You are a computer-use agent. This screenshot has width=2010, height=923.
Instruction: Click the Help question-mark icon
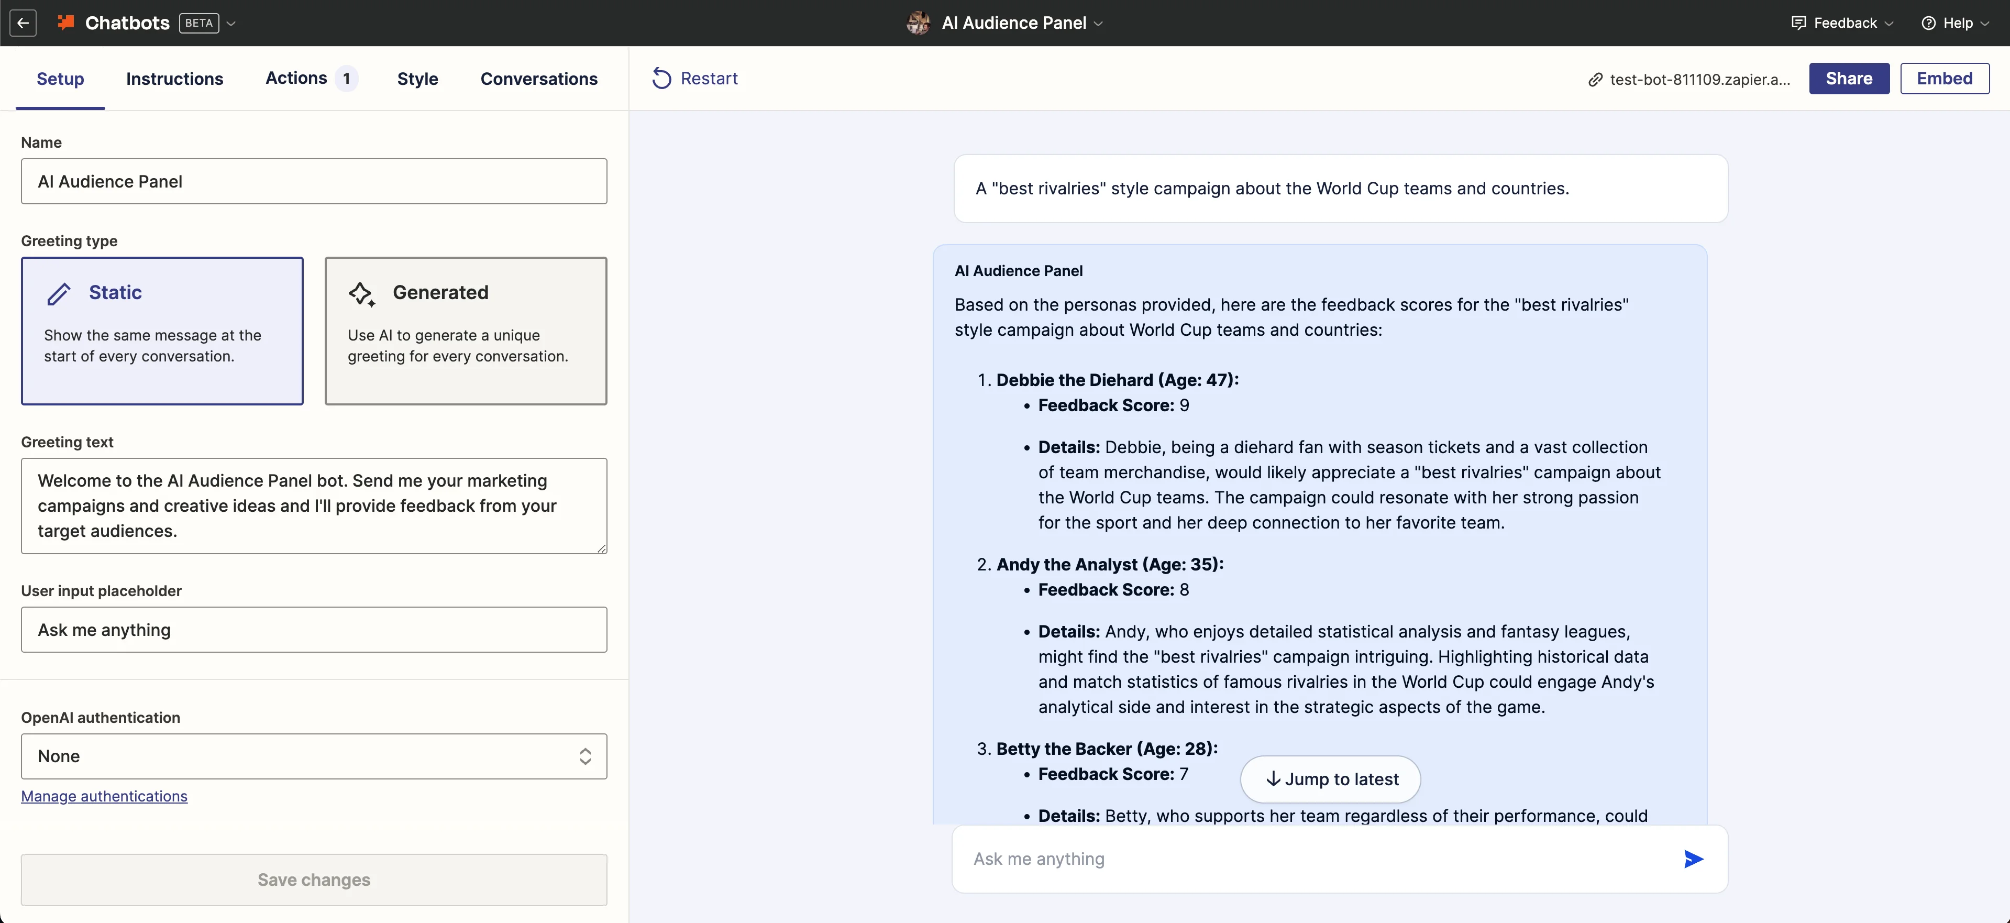click(1928, 23)
